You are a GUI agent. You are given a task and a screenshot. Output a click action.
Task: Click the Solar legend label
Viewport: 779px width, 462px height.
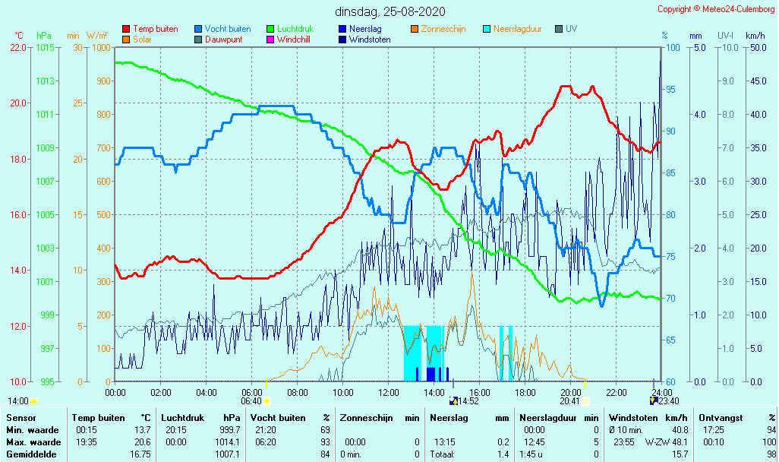[x=142, y=40]
